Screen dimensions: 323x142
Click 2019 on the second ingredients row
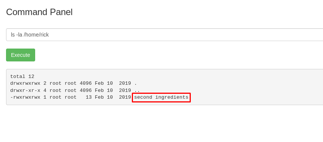[x=125, y=97]
